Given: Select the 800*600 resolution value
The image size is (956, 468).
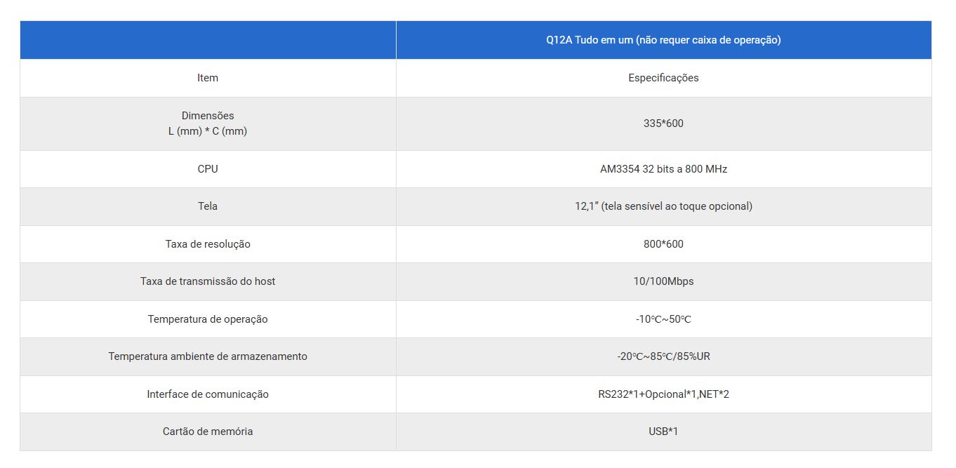Looking at the screenshot, I should (x=663, y=244).
